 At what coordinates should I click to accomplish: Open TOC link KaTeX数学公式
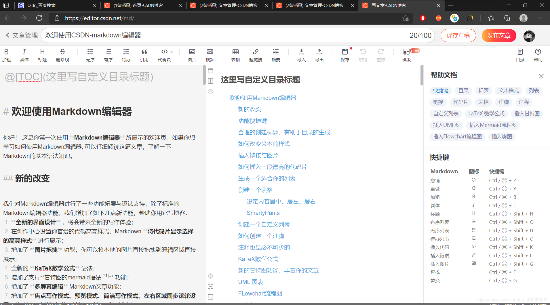[258, 259]
